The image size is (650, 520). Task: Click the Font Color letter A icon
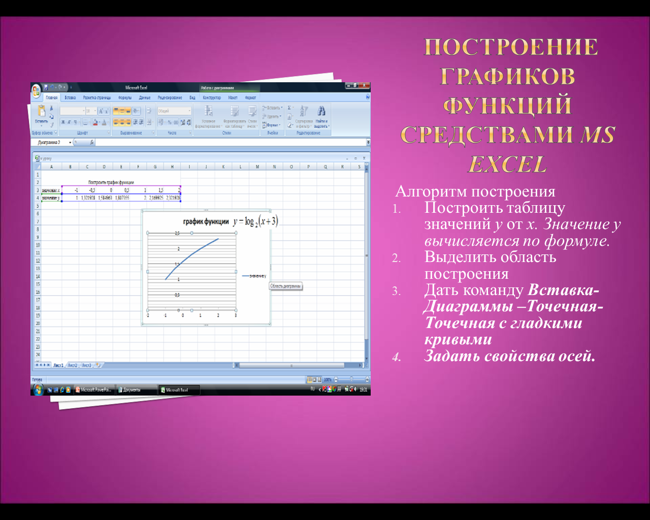104,122
